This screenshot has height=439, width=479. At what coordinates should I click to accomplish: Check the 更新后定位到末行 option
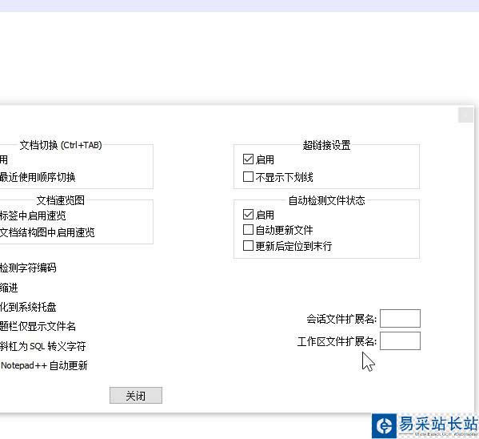click(248, 245)
